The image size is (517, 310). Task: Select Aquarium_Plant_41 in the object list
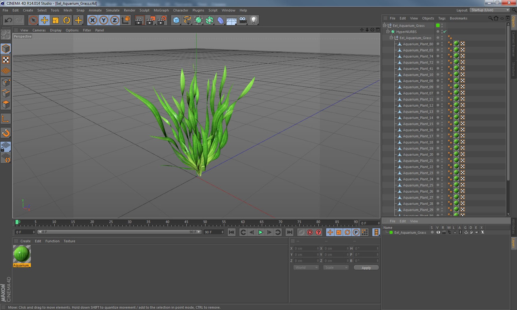(x=418, y=69)
